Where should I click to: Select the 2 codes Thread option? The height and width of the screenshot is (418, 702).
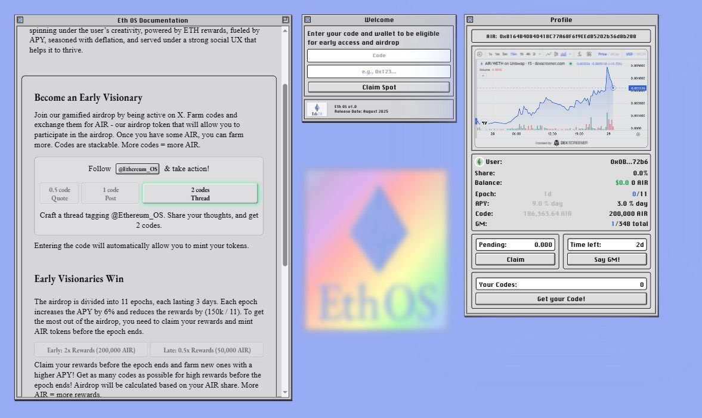pos(200,193)
